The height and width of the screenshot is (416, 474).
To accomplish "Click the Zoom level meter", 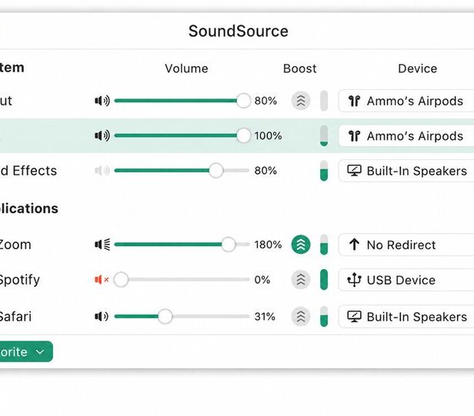I will [324, 245].
